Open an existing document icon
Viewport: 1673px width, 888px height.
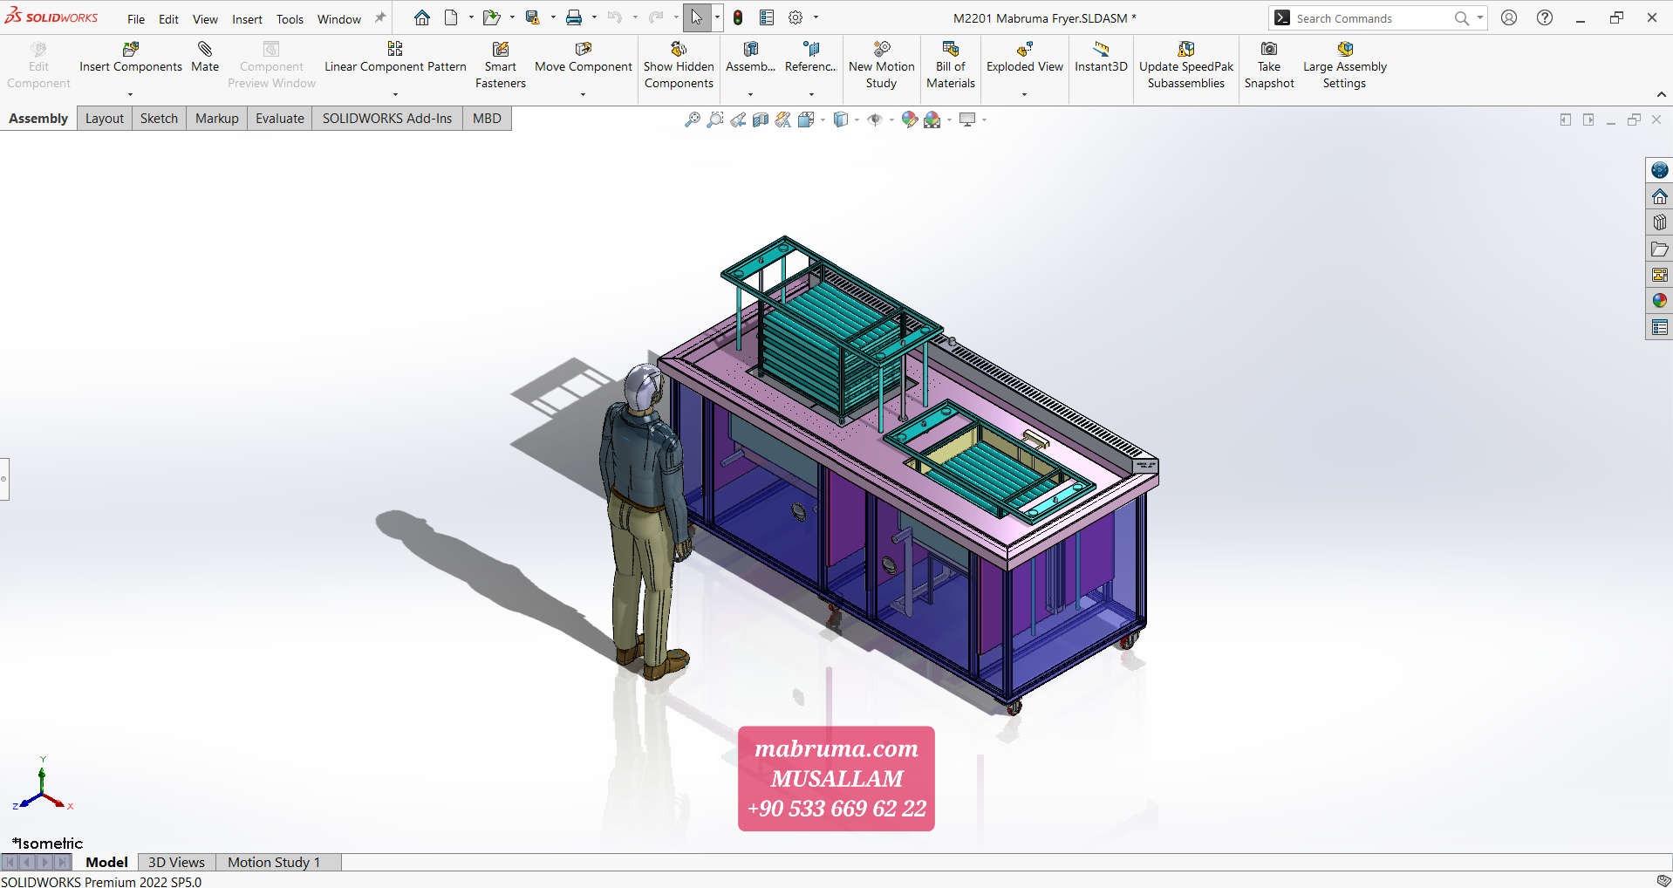(x=491, y=17)
